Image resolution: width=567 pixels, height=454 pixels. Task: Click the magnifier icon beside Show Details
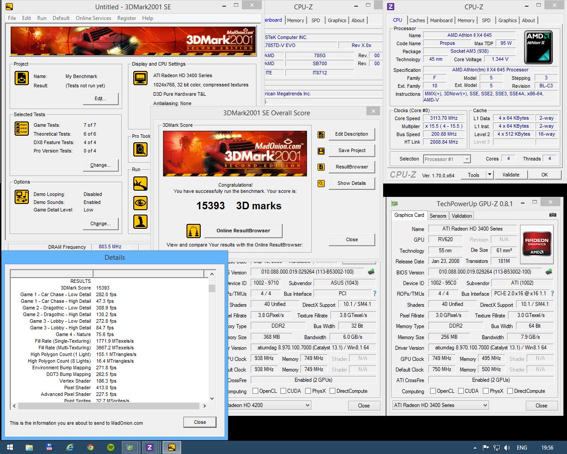[321, 184]
